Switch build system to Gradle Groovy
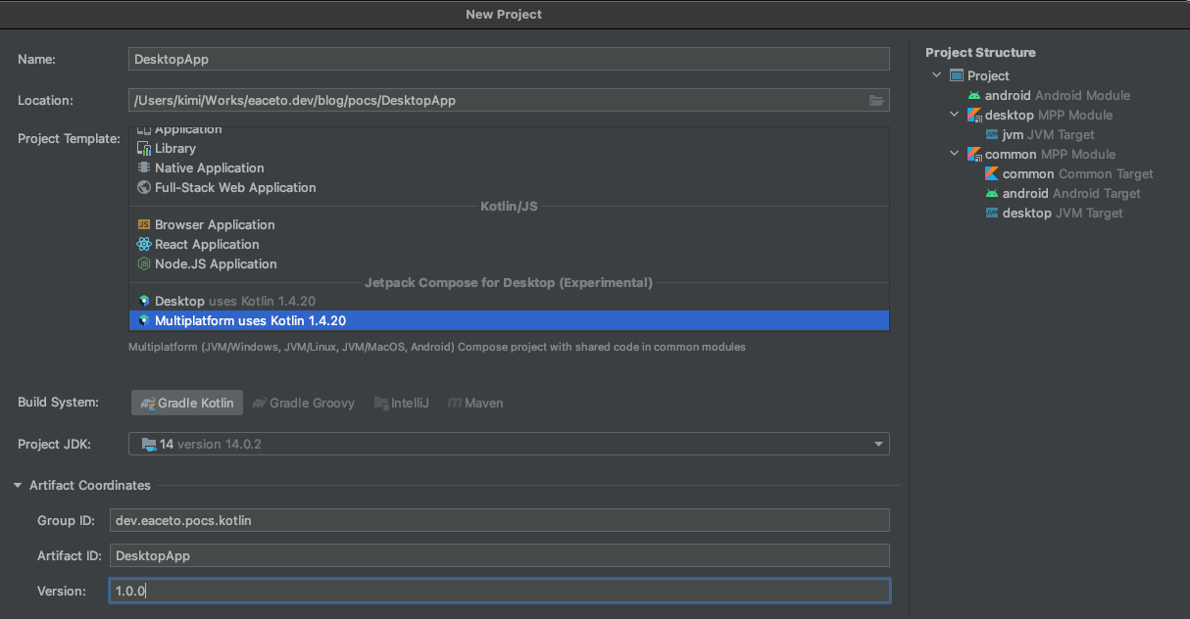Image resolution: width=1190 pixels, height=619 pixels. click(304, 404)
